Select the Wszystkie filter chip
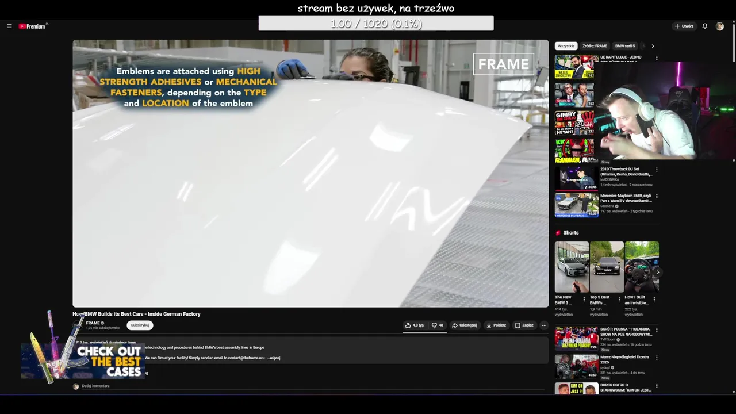Screen dimensions: 736x414 [566, 46]
